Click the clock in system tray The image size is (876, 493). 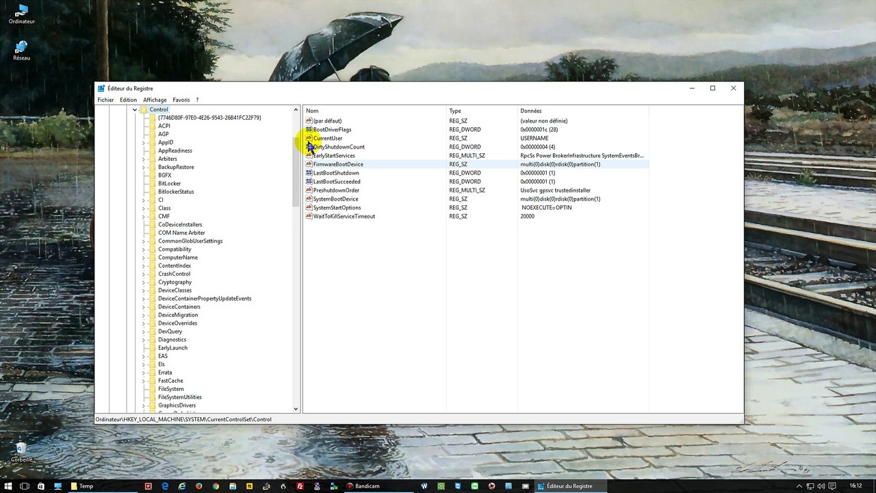(855, 486)
